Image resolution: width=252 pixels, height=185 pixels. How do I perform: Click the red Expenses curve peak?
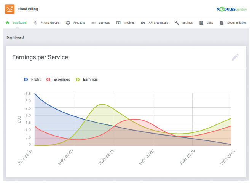click(x=135, y=119)
